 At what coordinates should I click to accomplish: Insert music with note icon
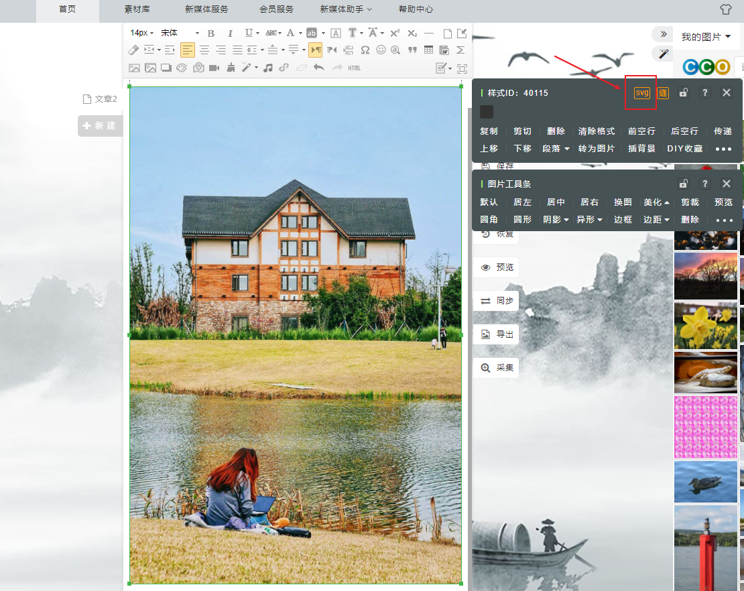(x=268, y=68)
